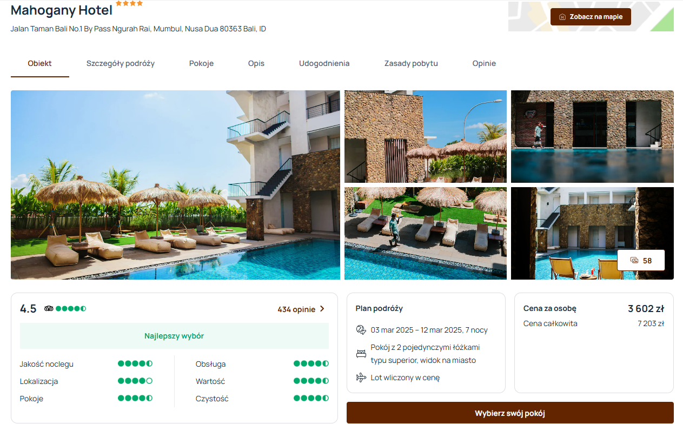
Task: Click the Cena za osobę label
Action: pos(550,308)
